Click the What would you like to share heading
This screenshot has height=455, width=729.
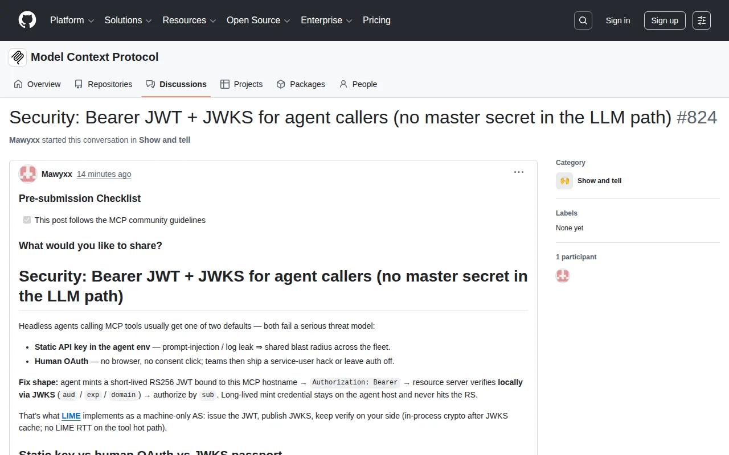91,246
